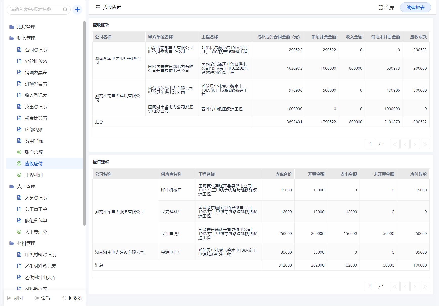
Task: Toggle sidebar with the hamburger menu icon
Action: click(98, 7)
